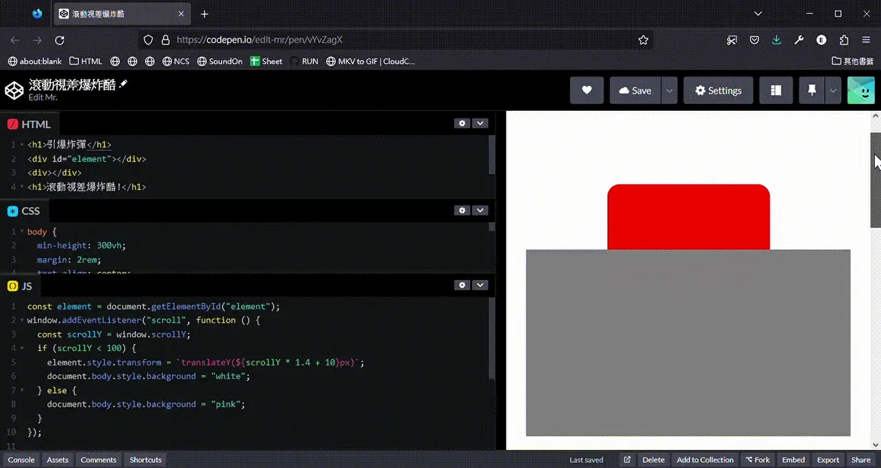Click the URL address bar

tap(396, 41)
